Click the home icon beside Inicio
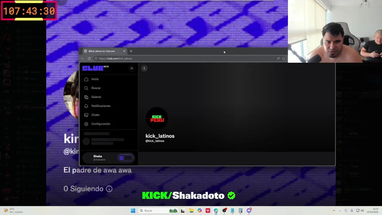 point(86,79)
